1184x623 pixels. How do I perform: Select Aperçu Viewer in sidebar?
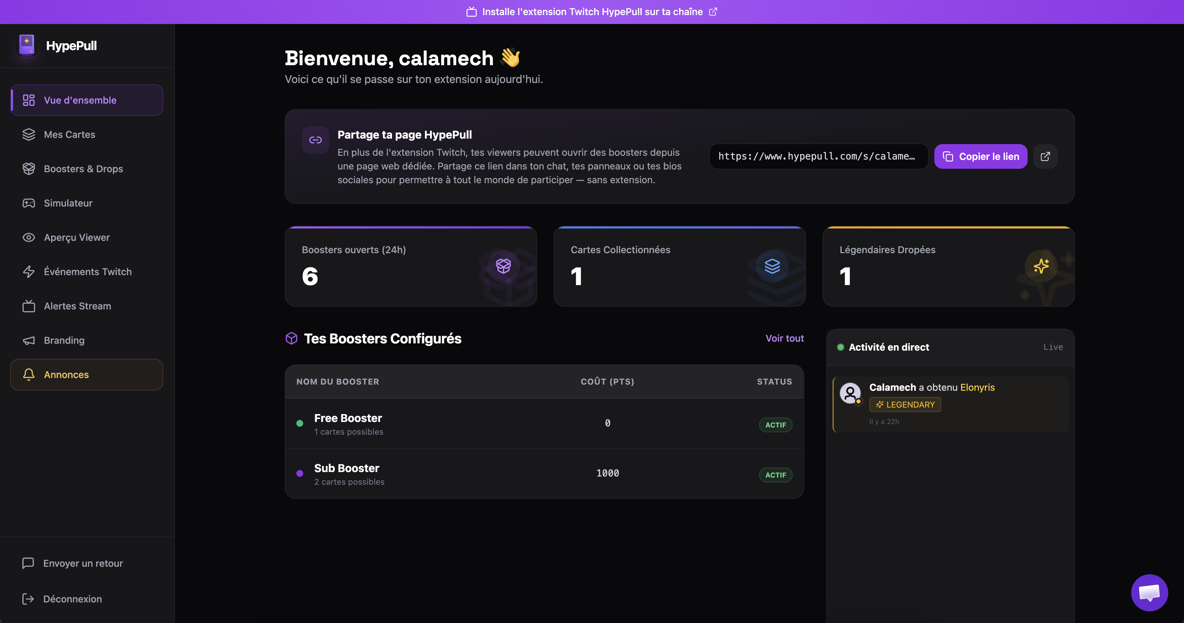coord(87,237)
